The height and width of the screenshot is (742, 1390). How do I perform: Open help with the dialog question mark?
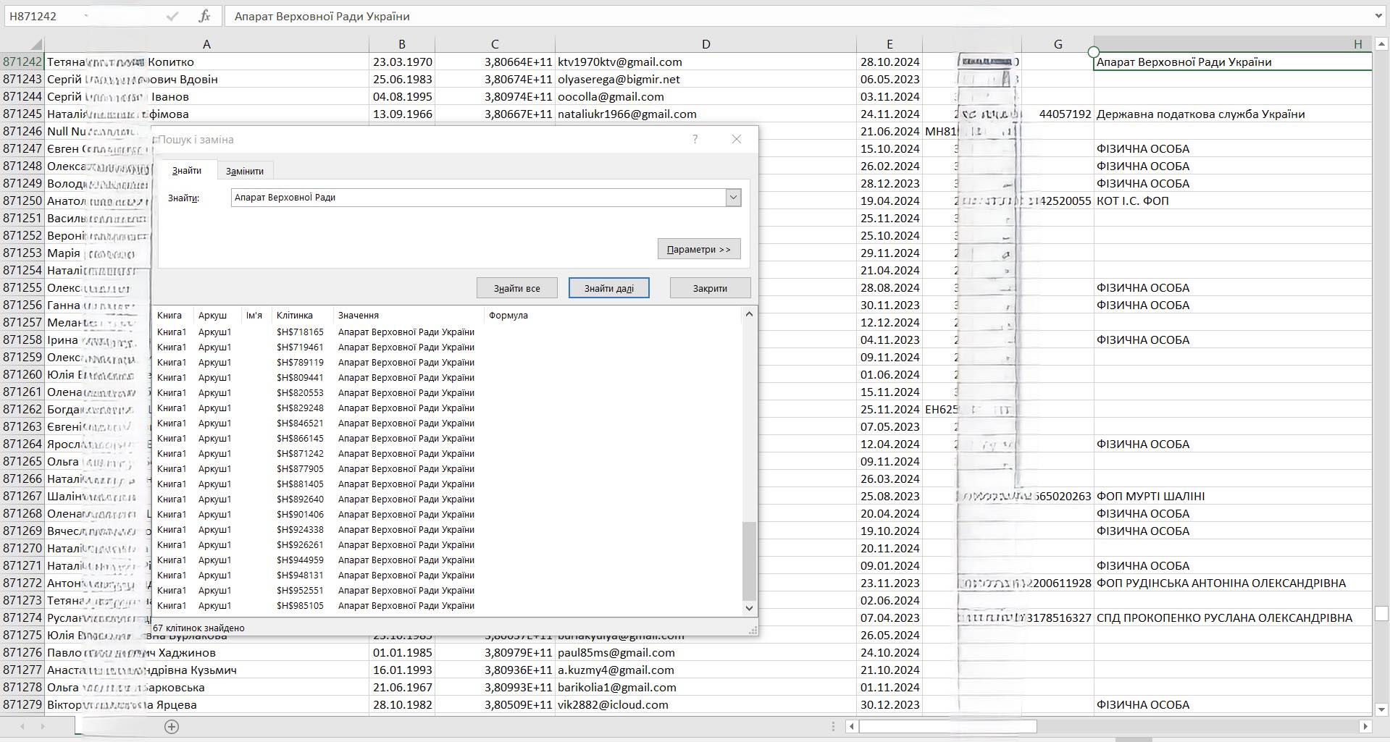[695, 139]
